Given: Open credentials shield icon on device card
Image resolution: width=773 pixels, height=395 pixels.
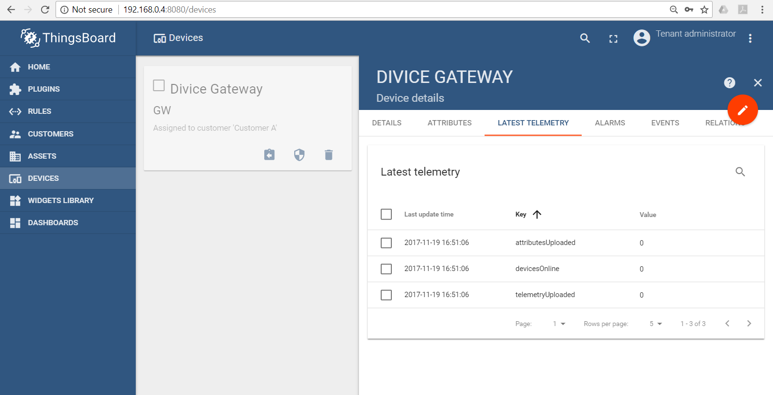Looking at the screenshot, I should 300,154.
